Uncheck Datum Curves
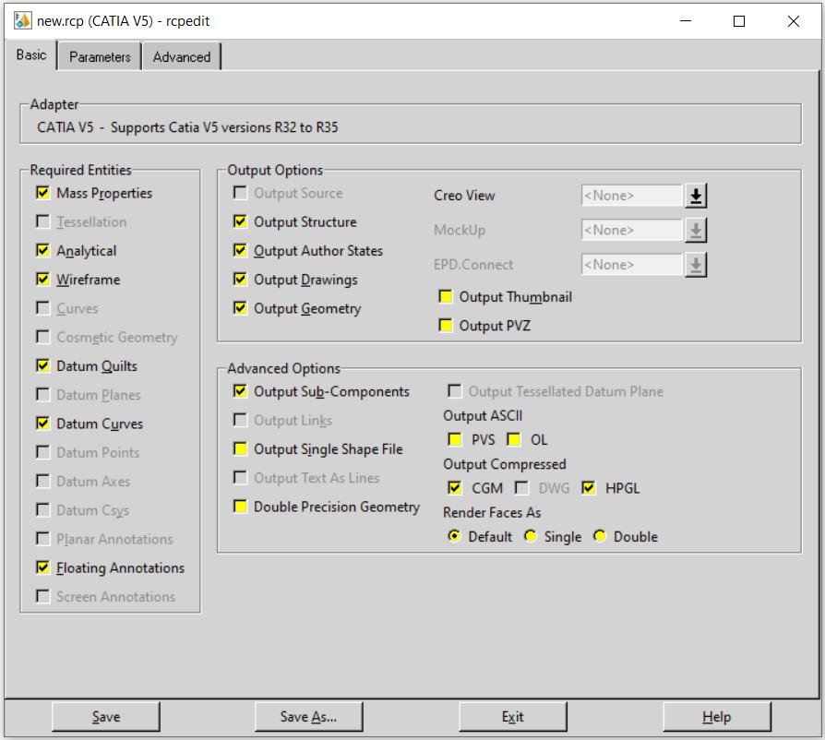825x740 pixels. pyautogui.click(x=42, y=424)
